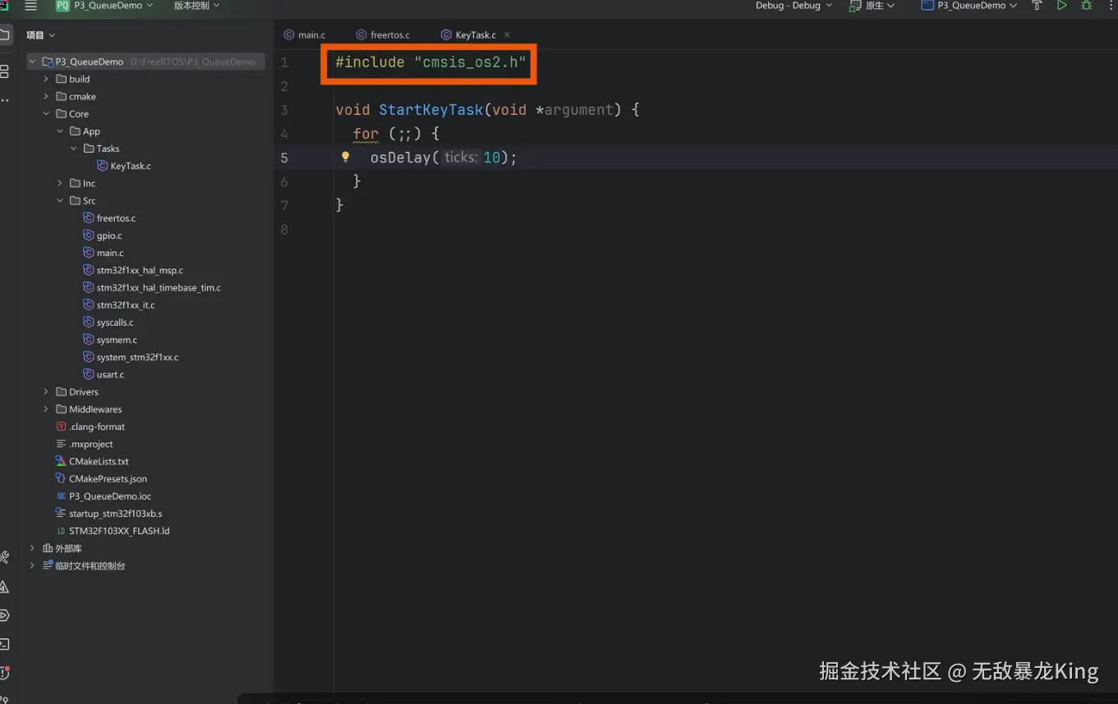
Task: Select sysmem.c file
Action: (117, 340)
